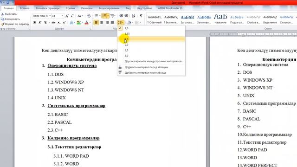
Task: Switch to the Главная tab
Action: (9, 8)
